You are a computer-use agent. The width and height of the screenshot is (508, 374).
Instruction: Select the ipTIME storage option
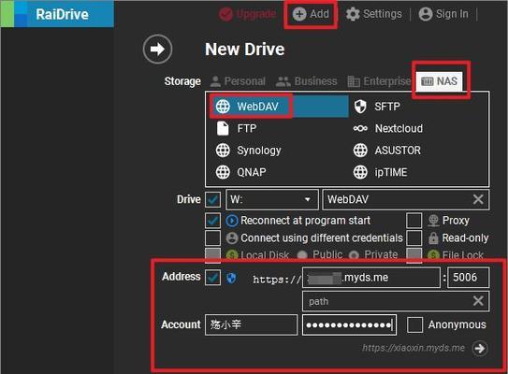click(x=380, y=172)
